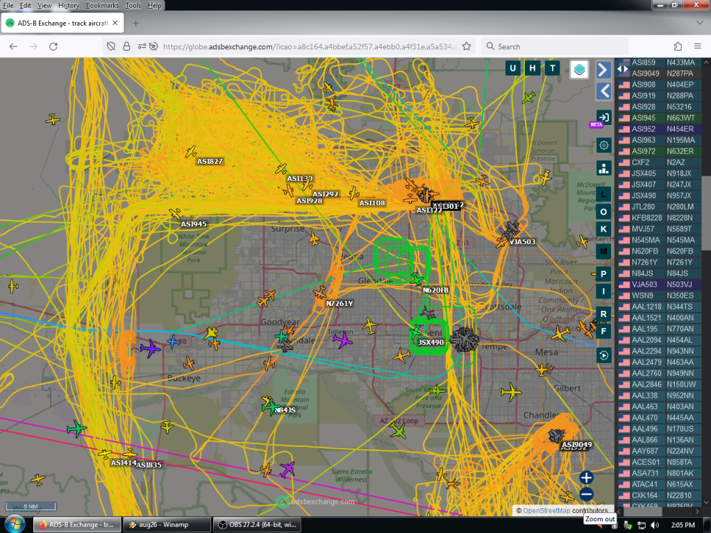Click the ASI108 aircraft on map

pos(353,194)
